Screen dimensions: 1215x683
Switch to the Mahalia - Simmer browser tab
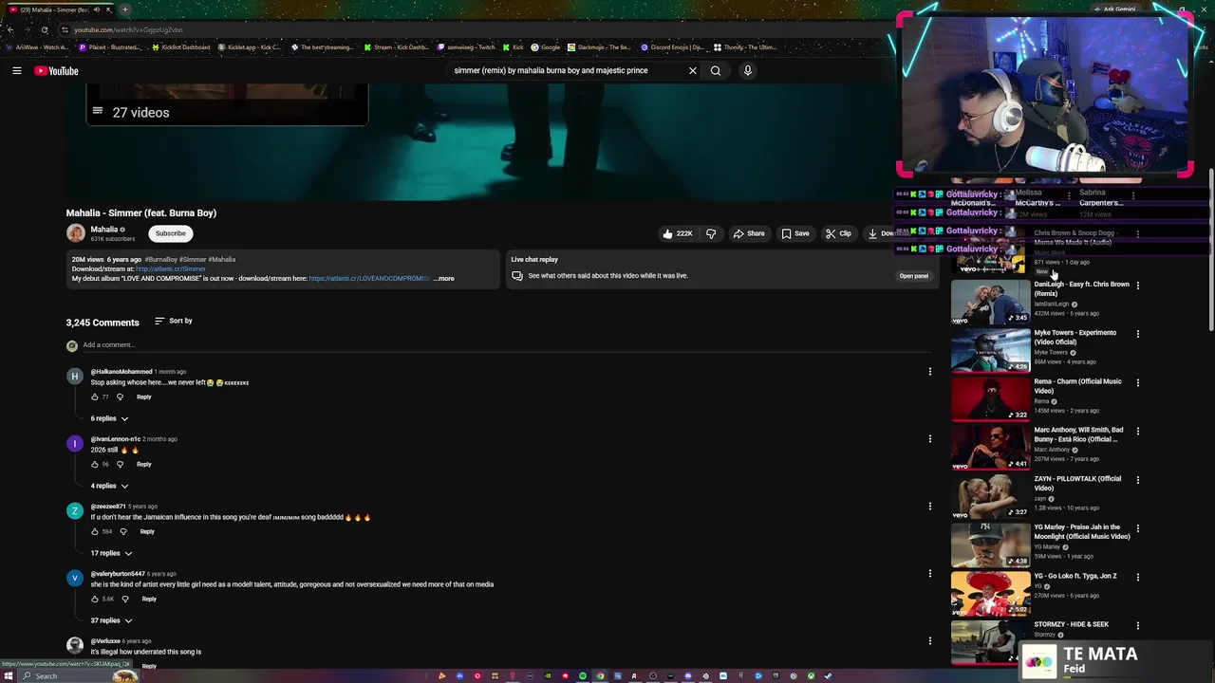(57, 9)
